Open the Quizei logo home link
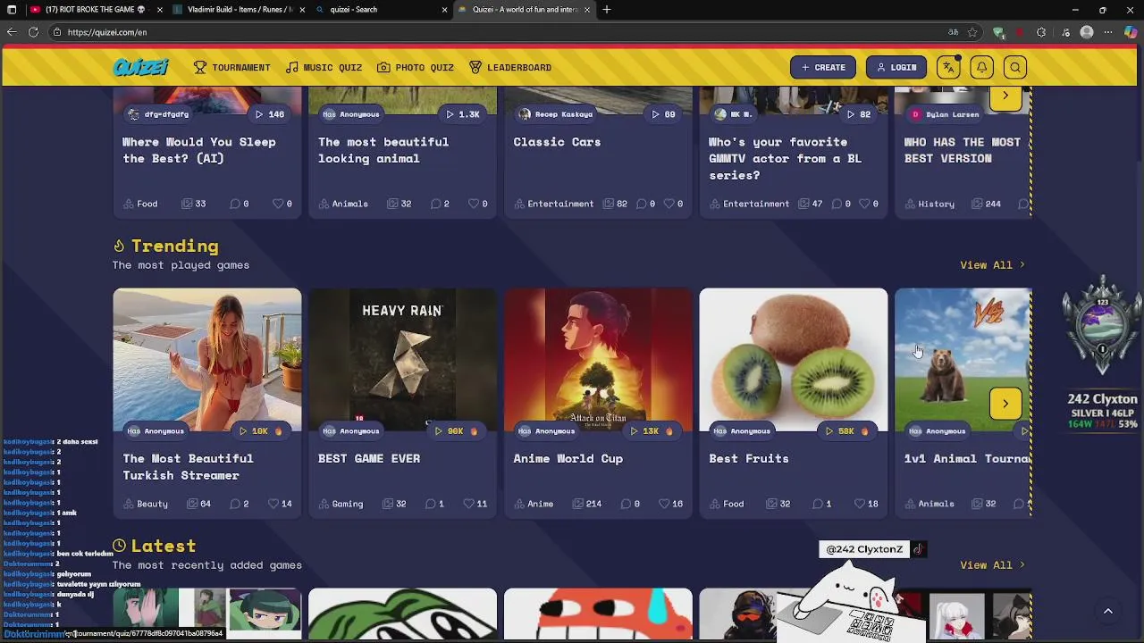 140,68
